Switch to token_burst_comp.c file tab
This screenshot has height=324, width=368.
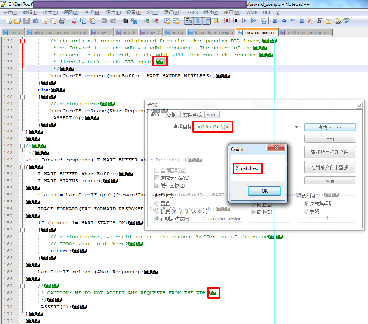(x=210, y=33)
